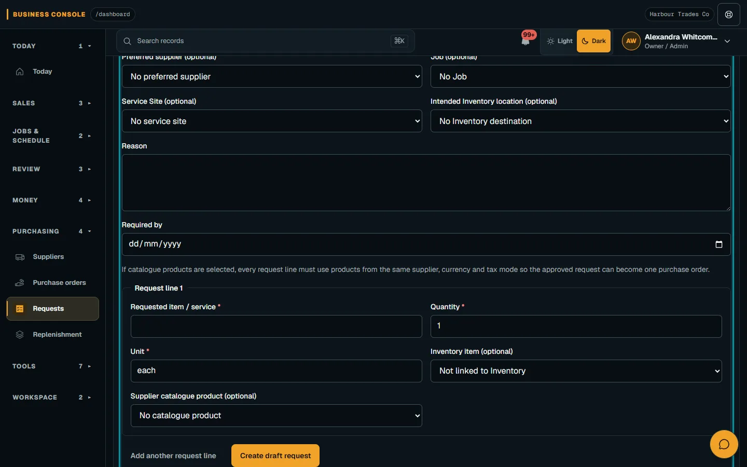This screenshot has height=467, width=747.
Task: Open the Supplier catalogue product dropdown
Action: 276,416
